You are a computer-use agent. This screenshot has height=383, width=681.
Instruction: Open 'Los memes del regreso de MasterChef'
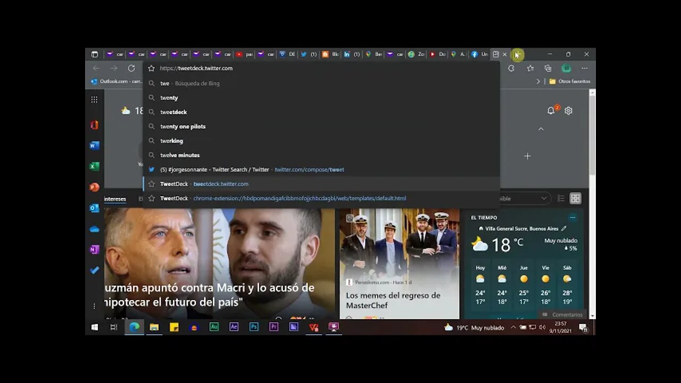393,300
